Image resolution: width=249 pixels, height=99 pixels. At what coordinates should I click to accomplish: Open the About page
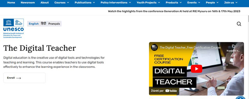[45, 3]
